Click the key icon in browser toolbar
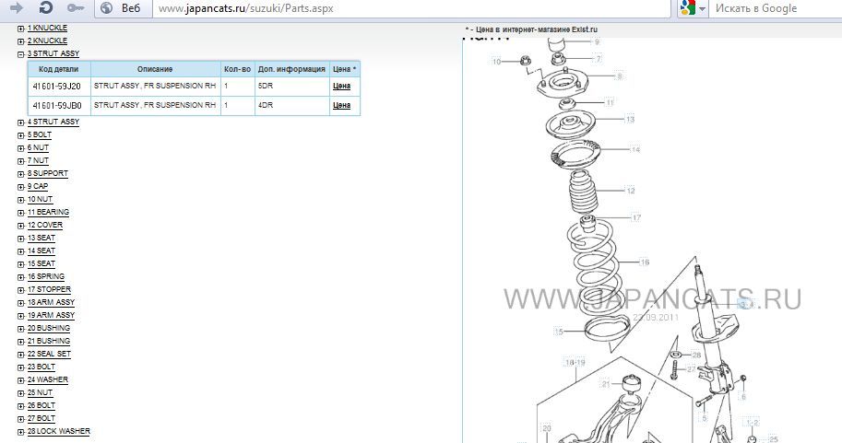This screenshot has height=443, width=842. 76,8
